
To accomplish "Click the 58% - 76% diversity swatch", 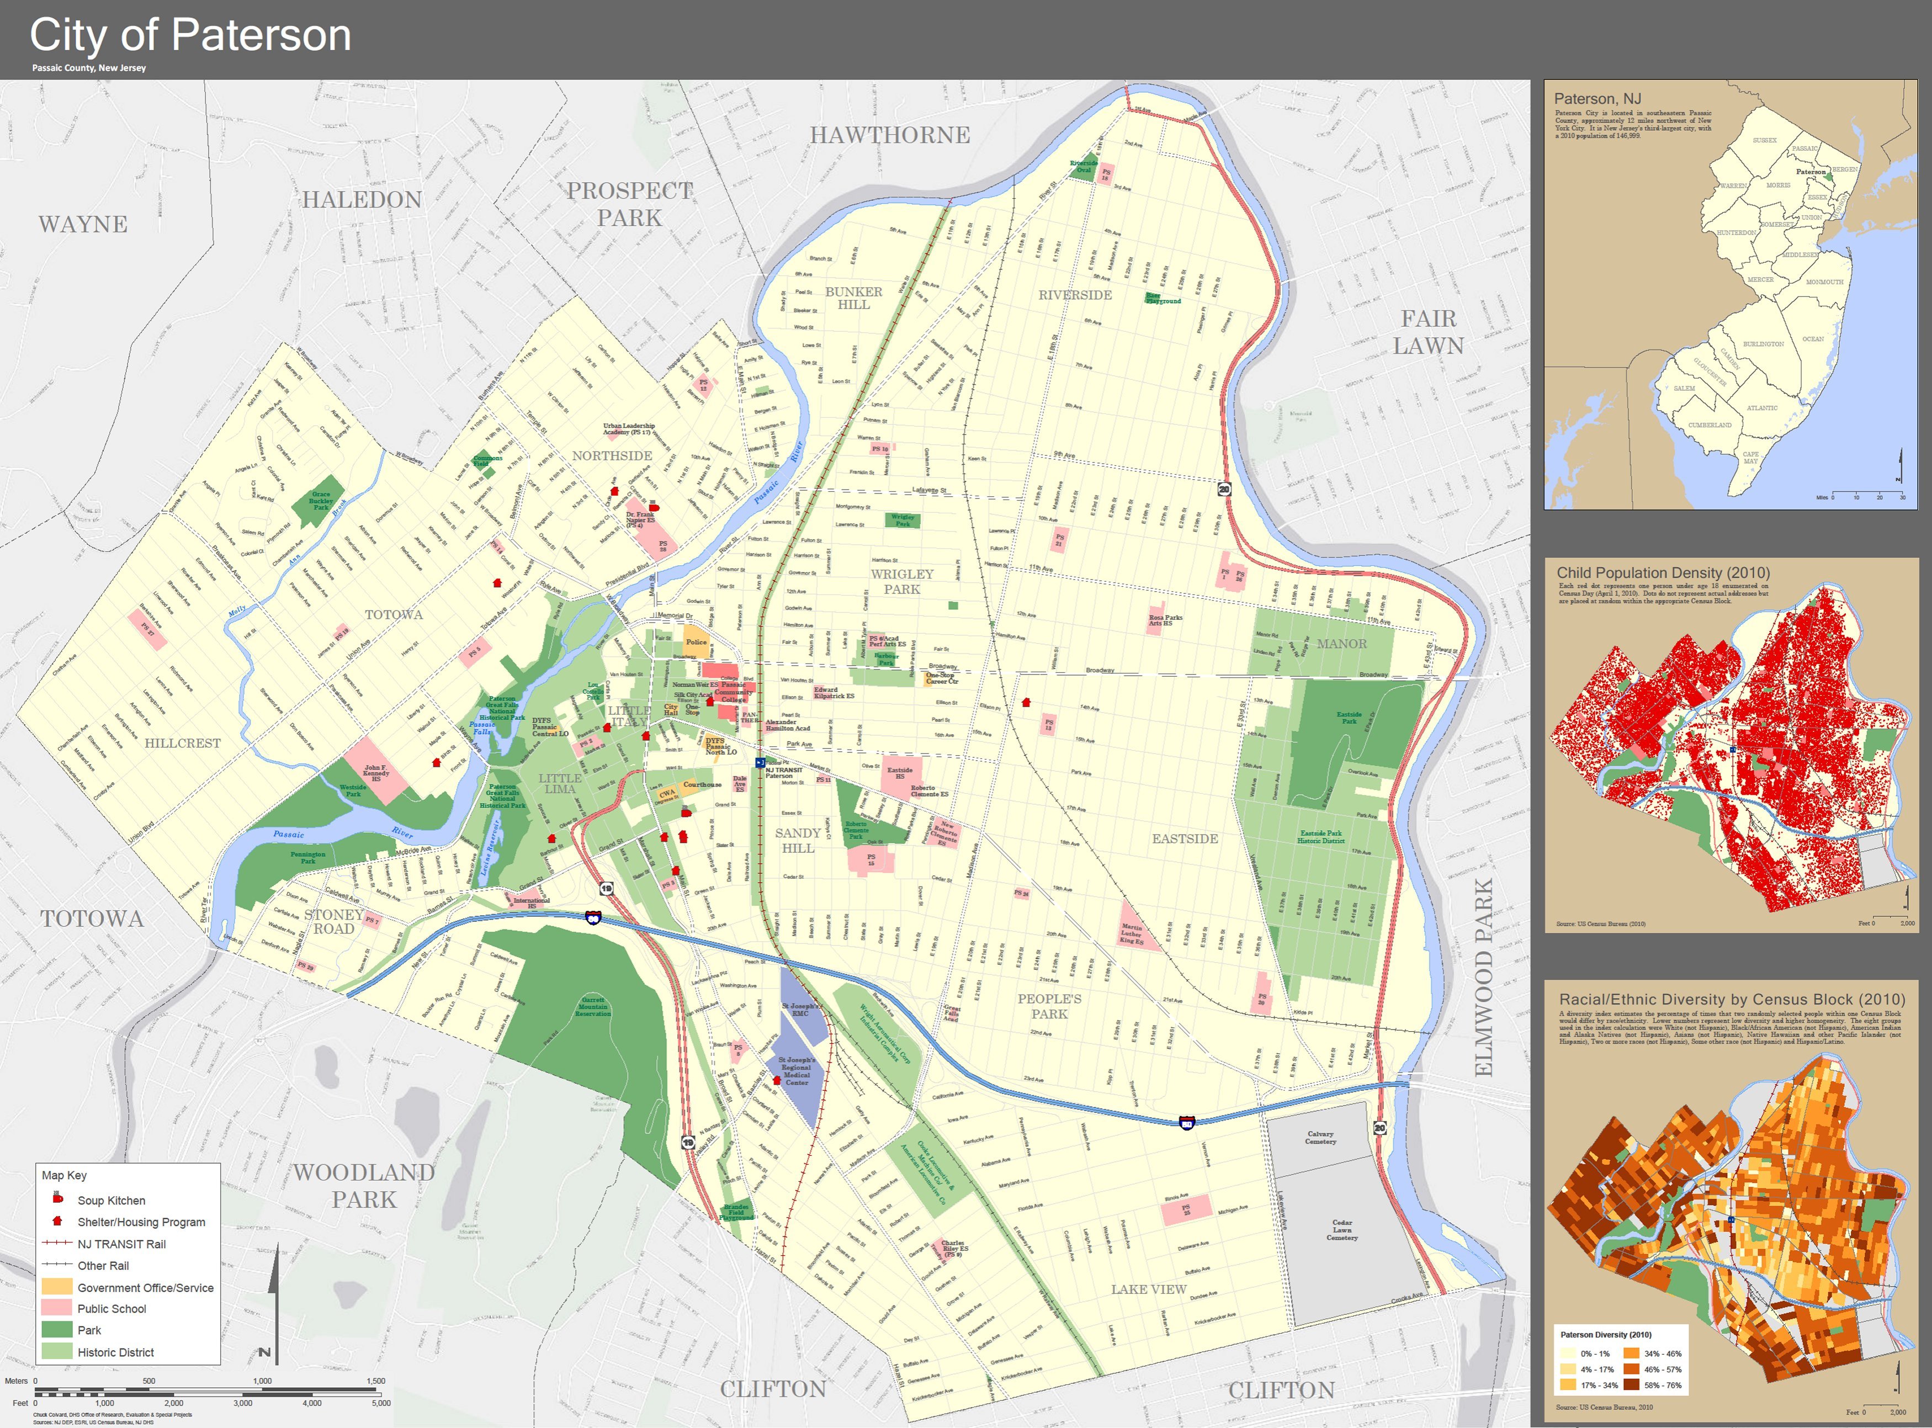I will click(x=1631, y=1385).
